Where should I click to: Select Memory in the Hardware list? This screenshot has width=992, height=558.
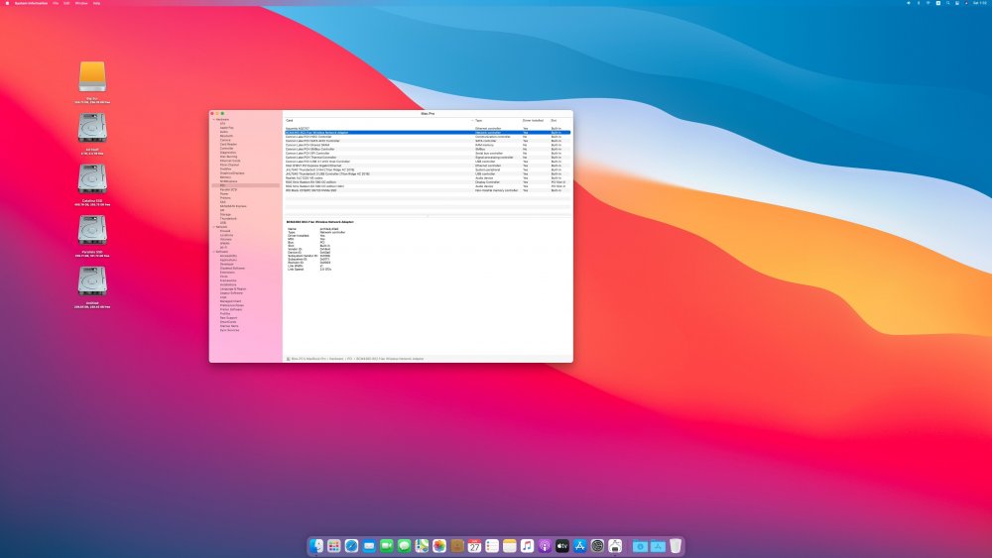(225, 177)
